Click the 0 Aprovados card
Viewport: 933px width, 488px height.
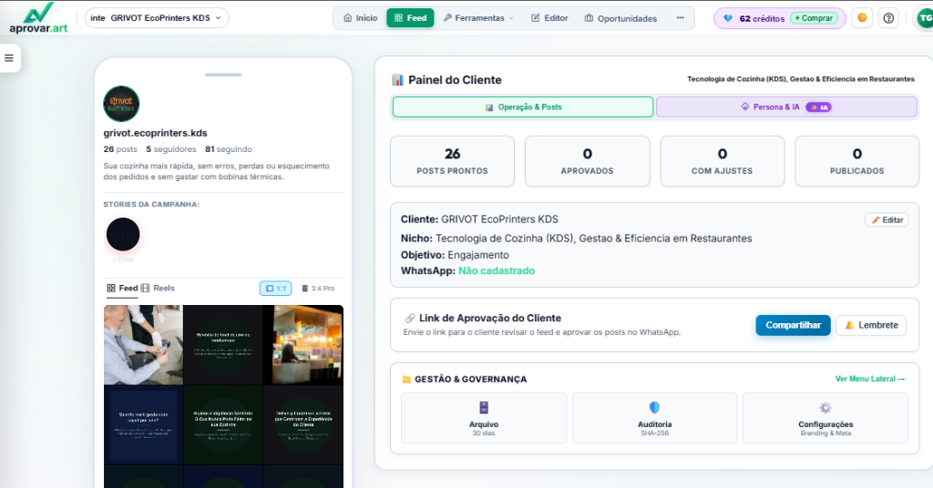[588, 161]
